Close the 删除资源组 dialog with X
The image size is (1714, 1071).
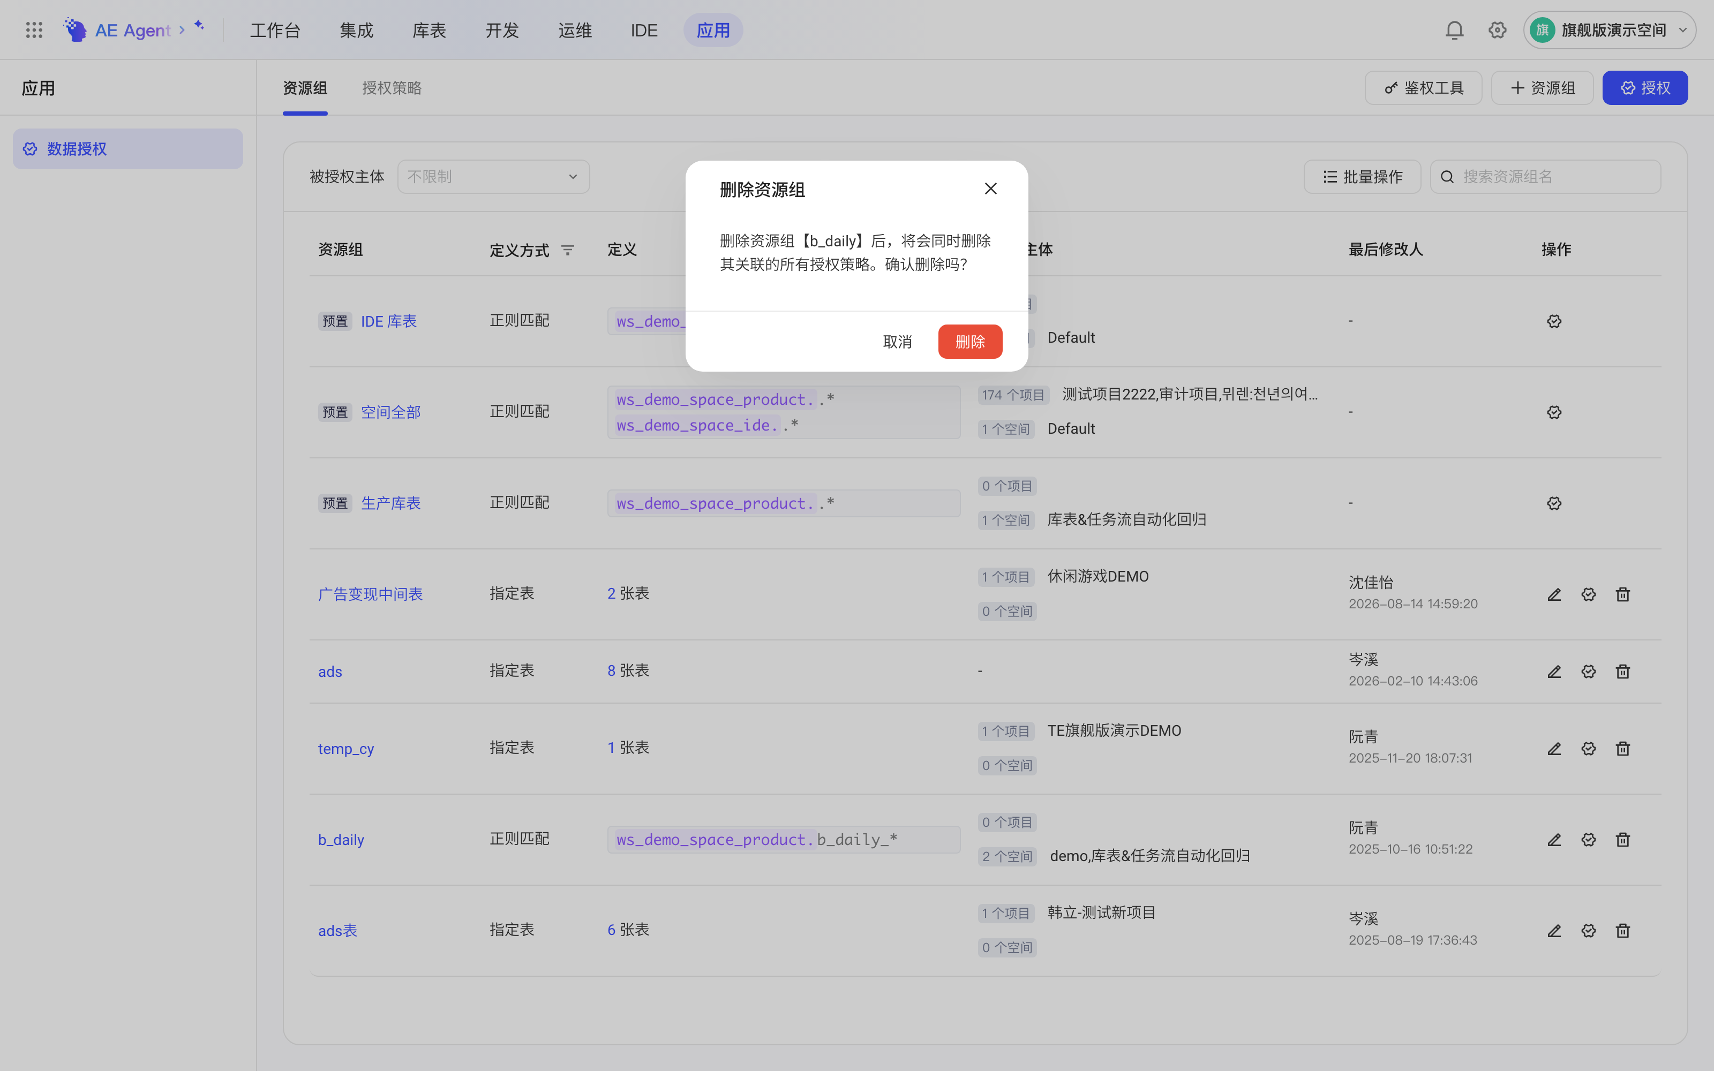coord(990,188)
